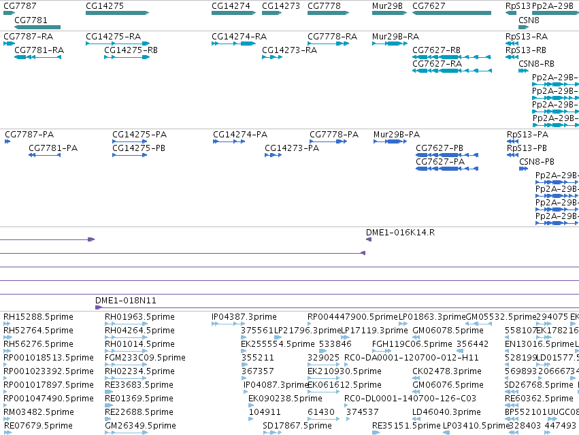This screenshot has height=436, width=579.
Task: Open EST EK090238.5prime
Action: click(x=251, y=405)
